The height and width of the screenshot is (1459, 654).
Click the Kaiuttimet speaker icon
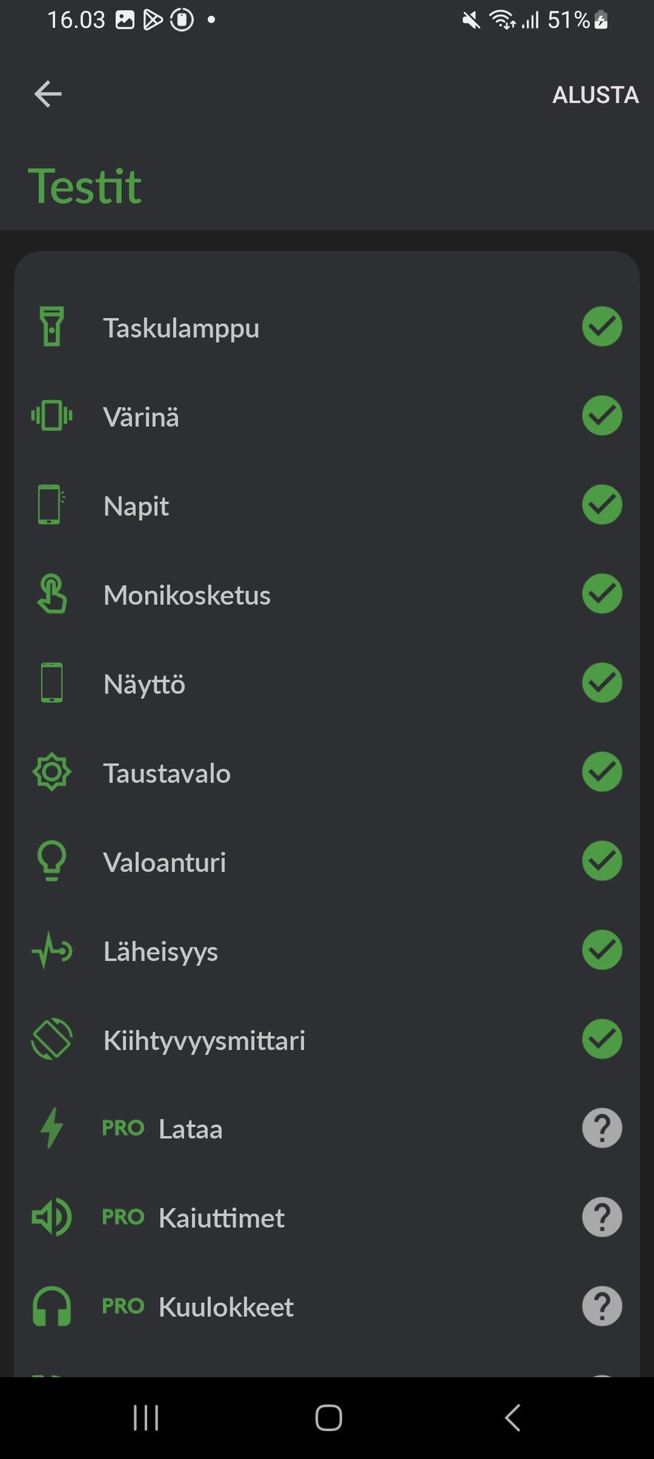pos(52,1218)
